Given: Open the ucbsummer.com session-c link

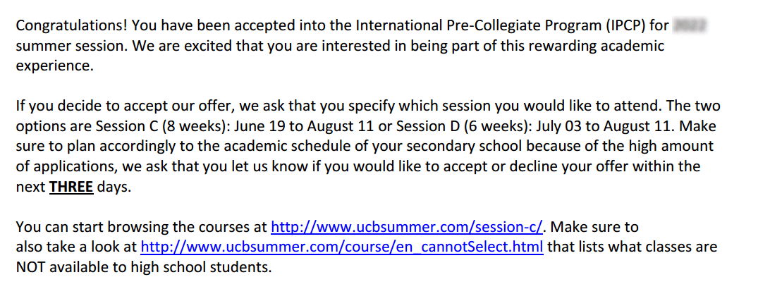Looking at the screenshot, I should pyautogui.click(x=407, y=227).
